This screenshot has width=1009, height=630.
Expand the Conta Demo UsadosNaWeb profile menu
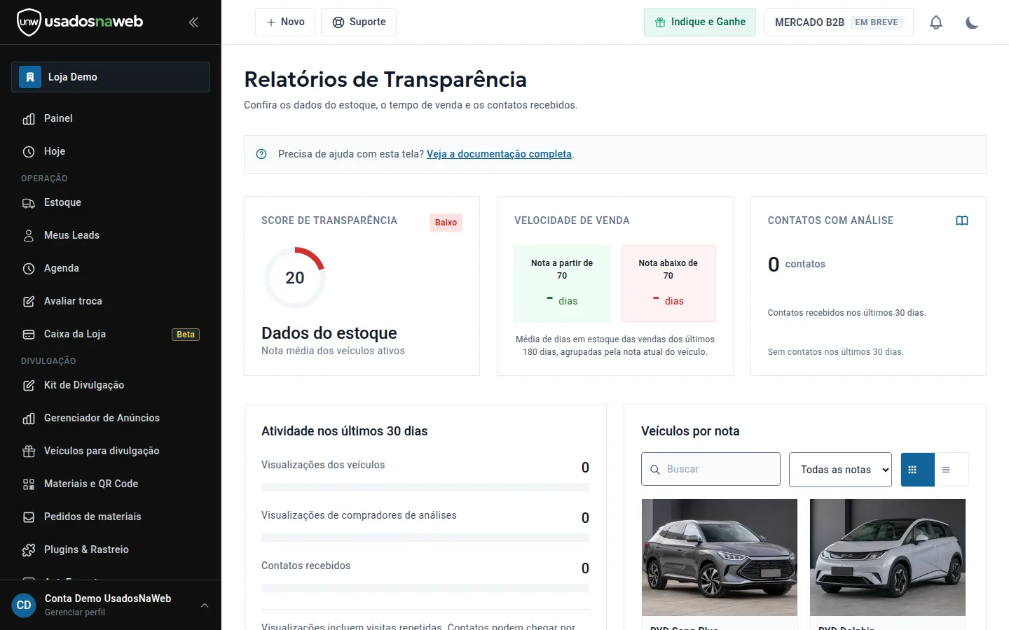click(111, 605)
